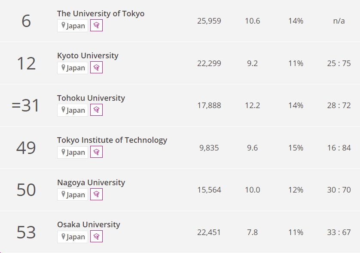Open Nagoya University page link

click(91, 182)
